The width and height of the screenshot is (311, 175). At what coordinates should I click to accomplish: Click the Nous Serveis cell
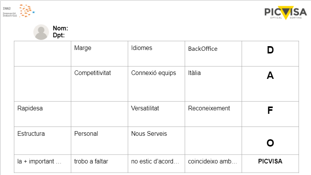[156, 141]
